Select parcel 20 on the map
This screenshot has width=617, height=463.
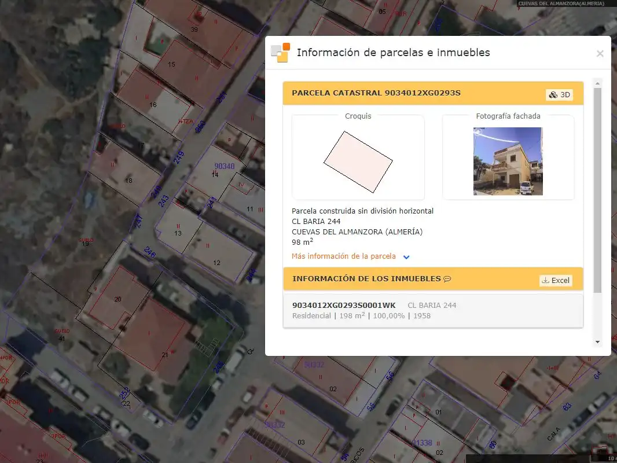(117, 299)
